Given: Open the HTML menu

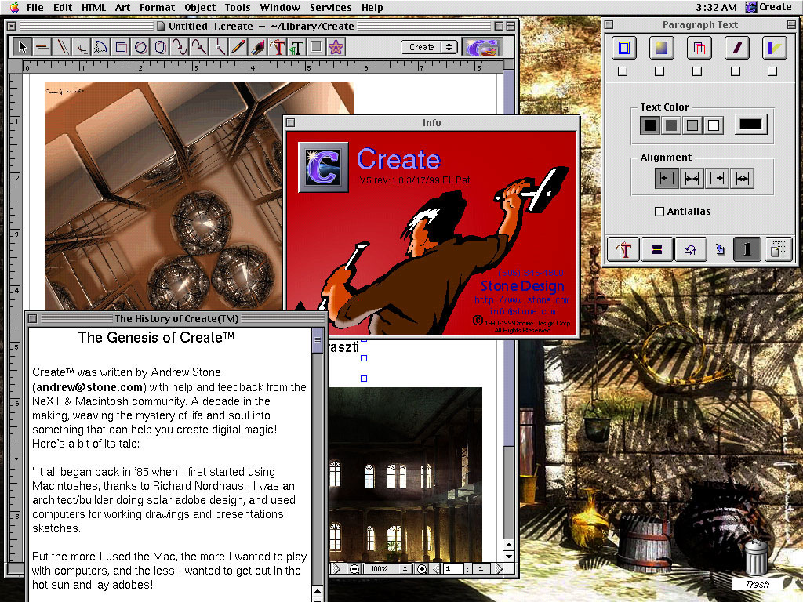Looking at the screenshot, I should click(x=94, y=8).
